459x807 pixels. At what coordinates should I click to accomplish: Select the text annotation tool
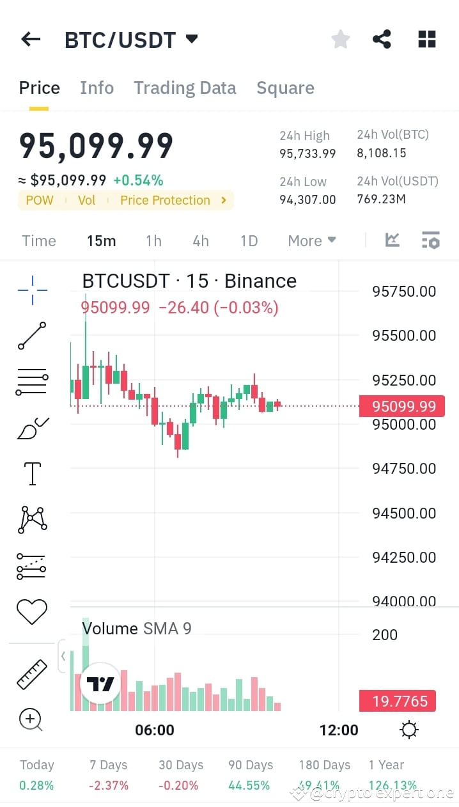31,473
